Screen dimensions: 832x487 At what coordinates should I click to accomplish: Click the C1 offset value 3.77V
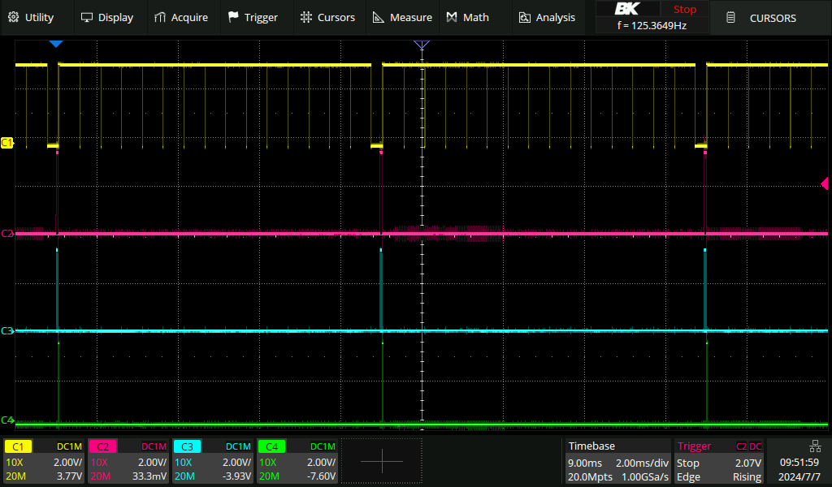(69, 476)
